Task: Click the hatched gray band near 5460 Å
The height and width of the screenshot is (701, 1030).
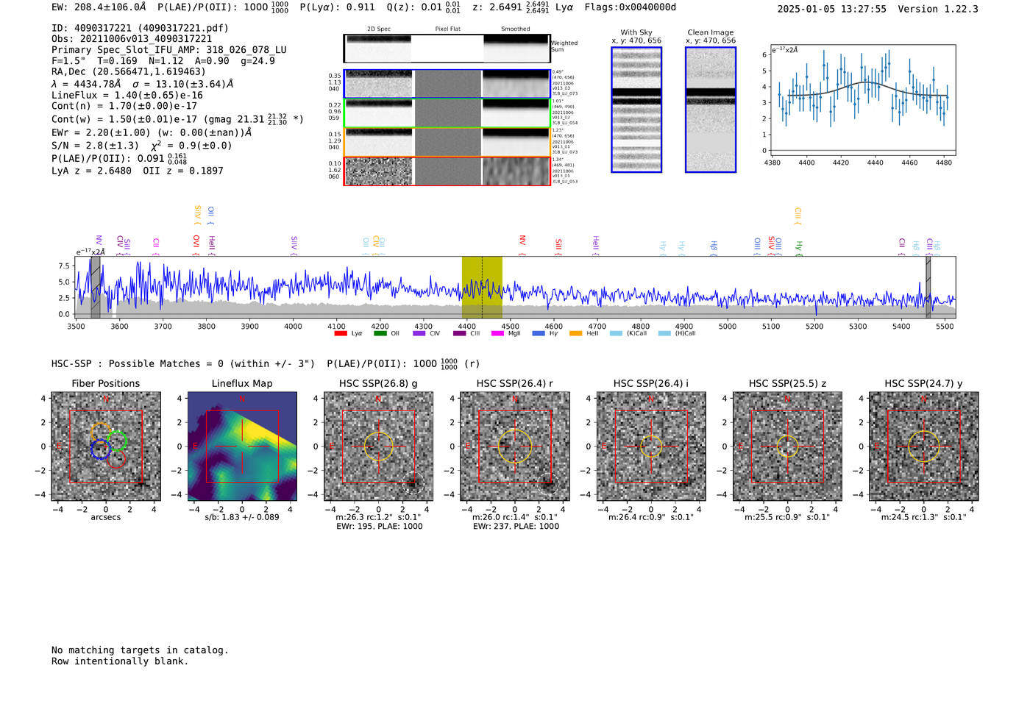Action: coord(928,287)
